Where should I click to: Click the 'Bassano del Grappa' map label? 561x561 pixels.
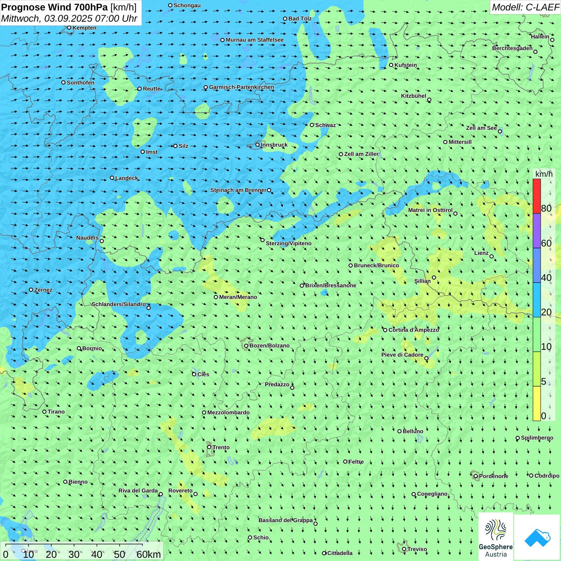[x=286, y=520]
